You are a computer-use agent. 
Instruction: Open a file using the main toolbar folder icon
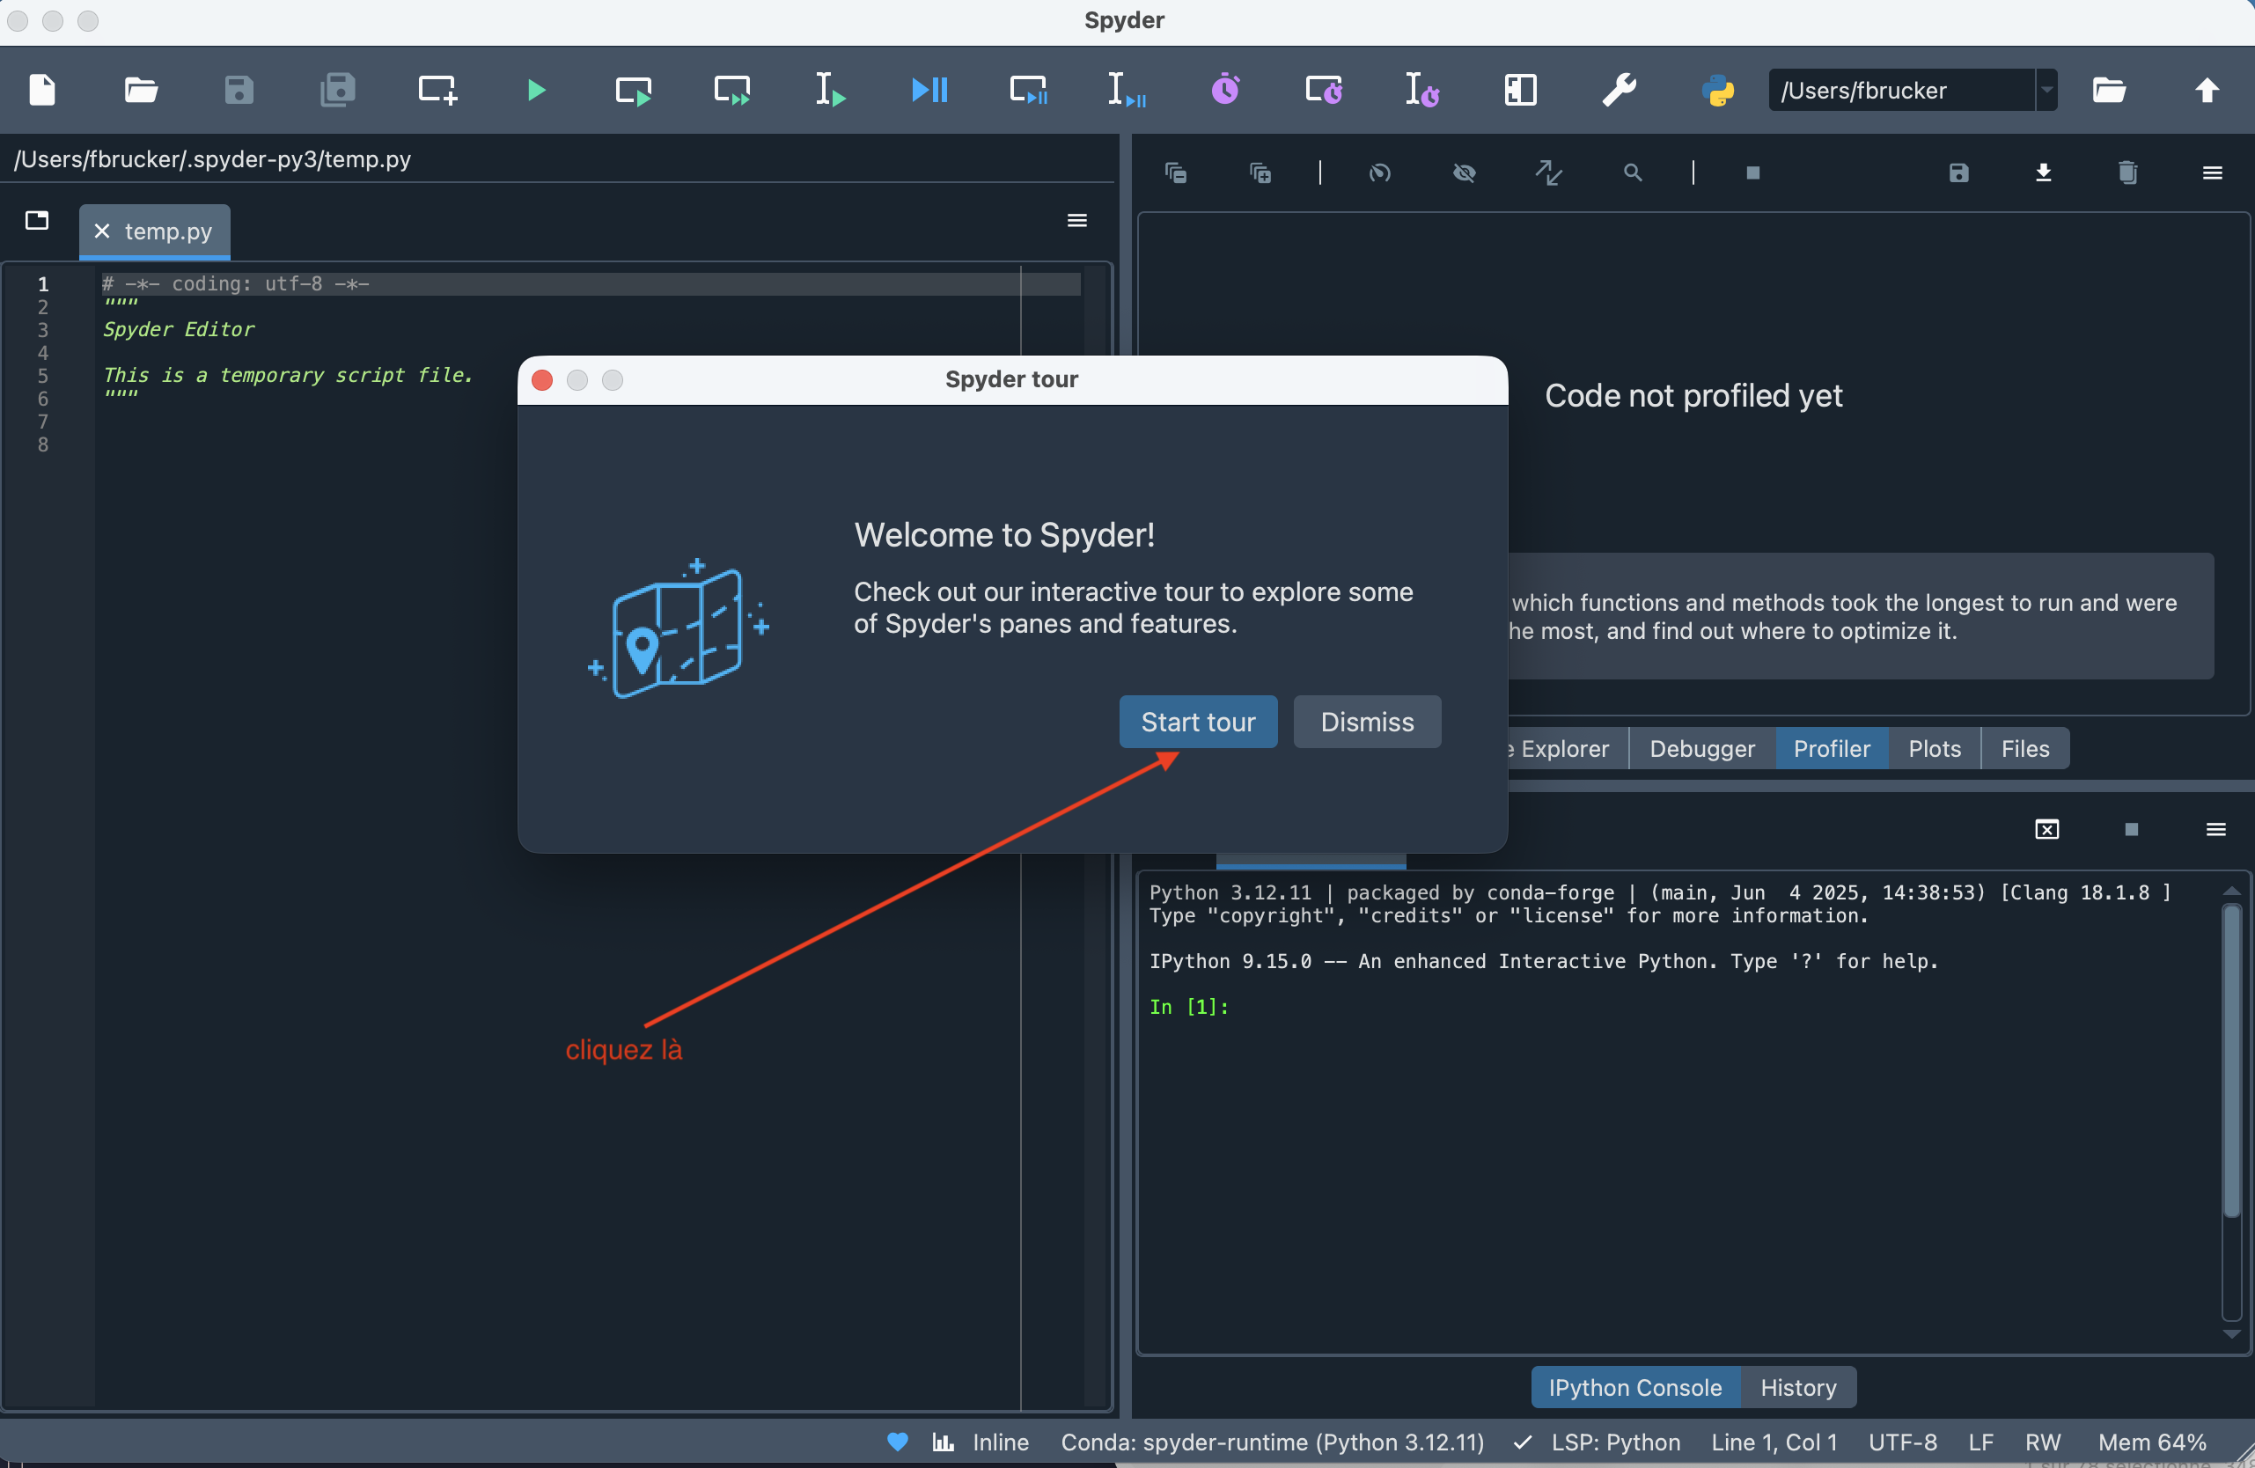(141, 90)
